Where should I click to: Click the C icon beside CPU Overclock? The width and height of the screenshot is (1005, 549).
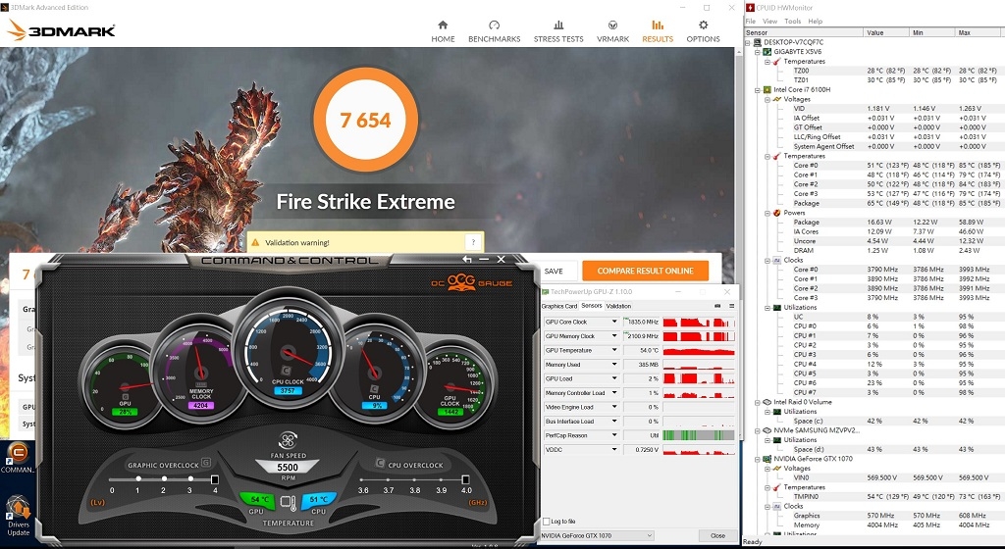tap(380, 463)
